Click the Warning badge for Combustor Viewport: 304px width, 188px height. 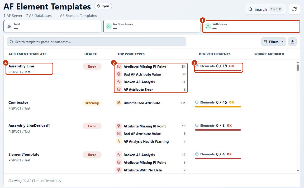tap(92, 103)
